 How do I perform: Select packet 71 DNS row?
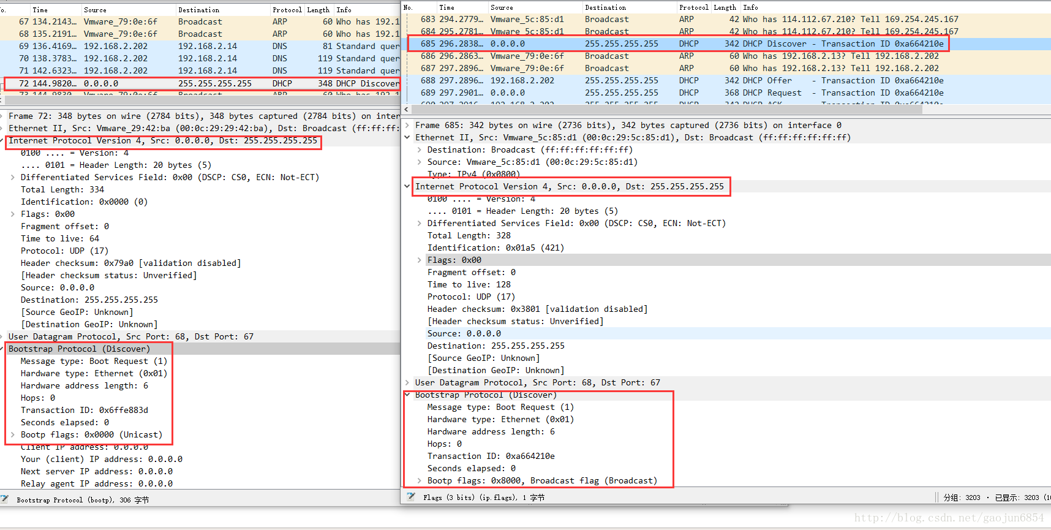200,70
